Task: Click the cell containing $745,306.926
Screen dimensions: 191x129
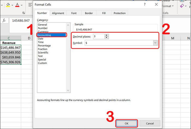Action: tap(10, 62)
